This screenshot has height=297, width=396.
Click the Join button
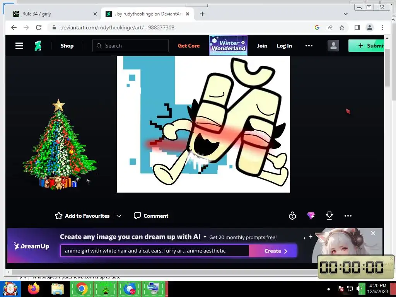tap(262, 46)
